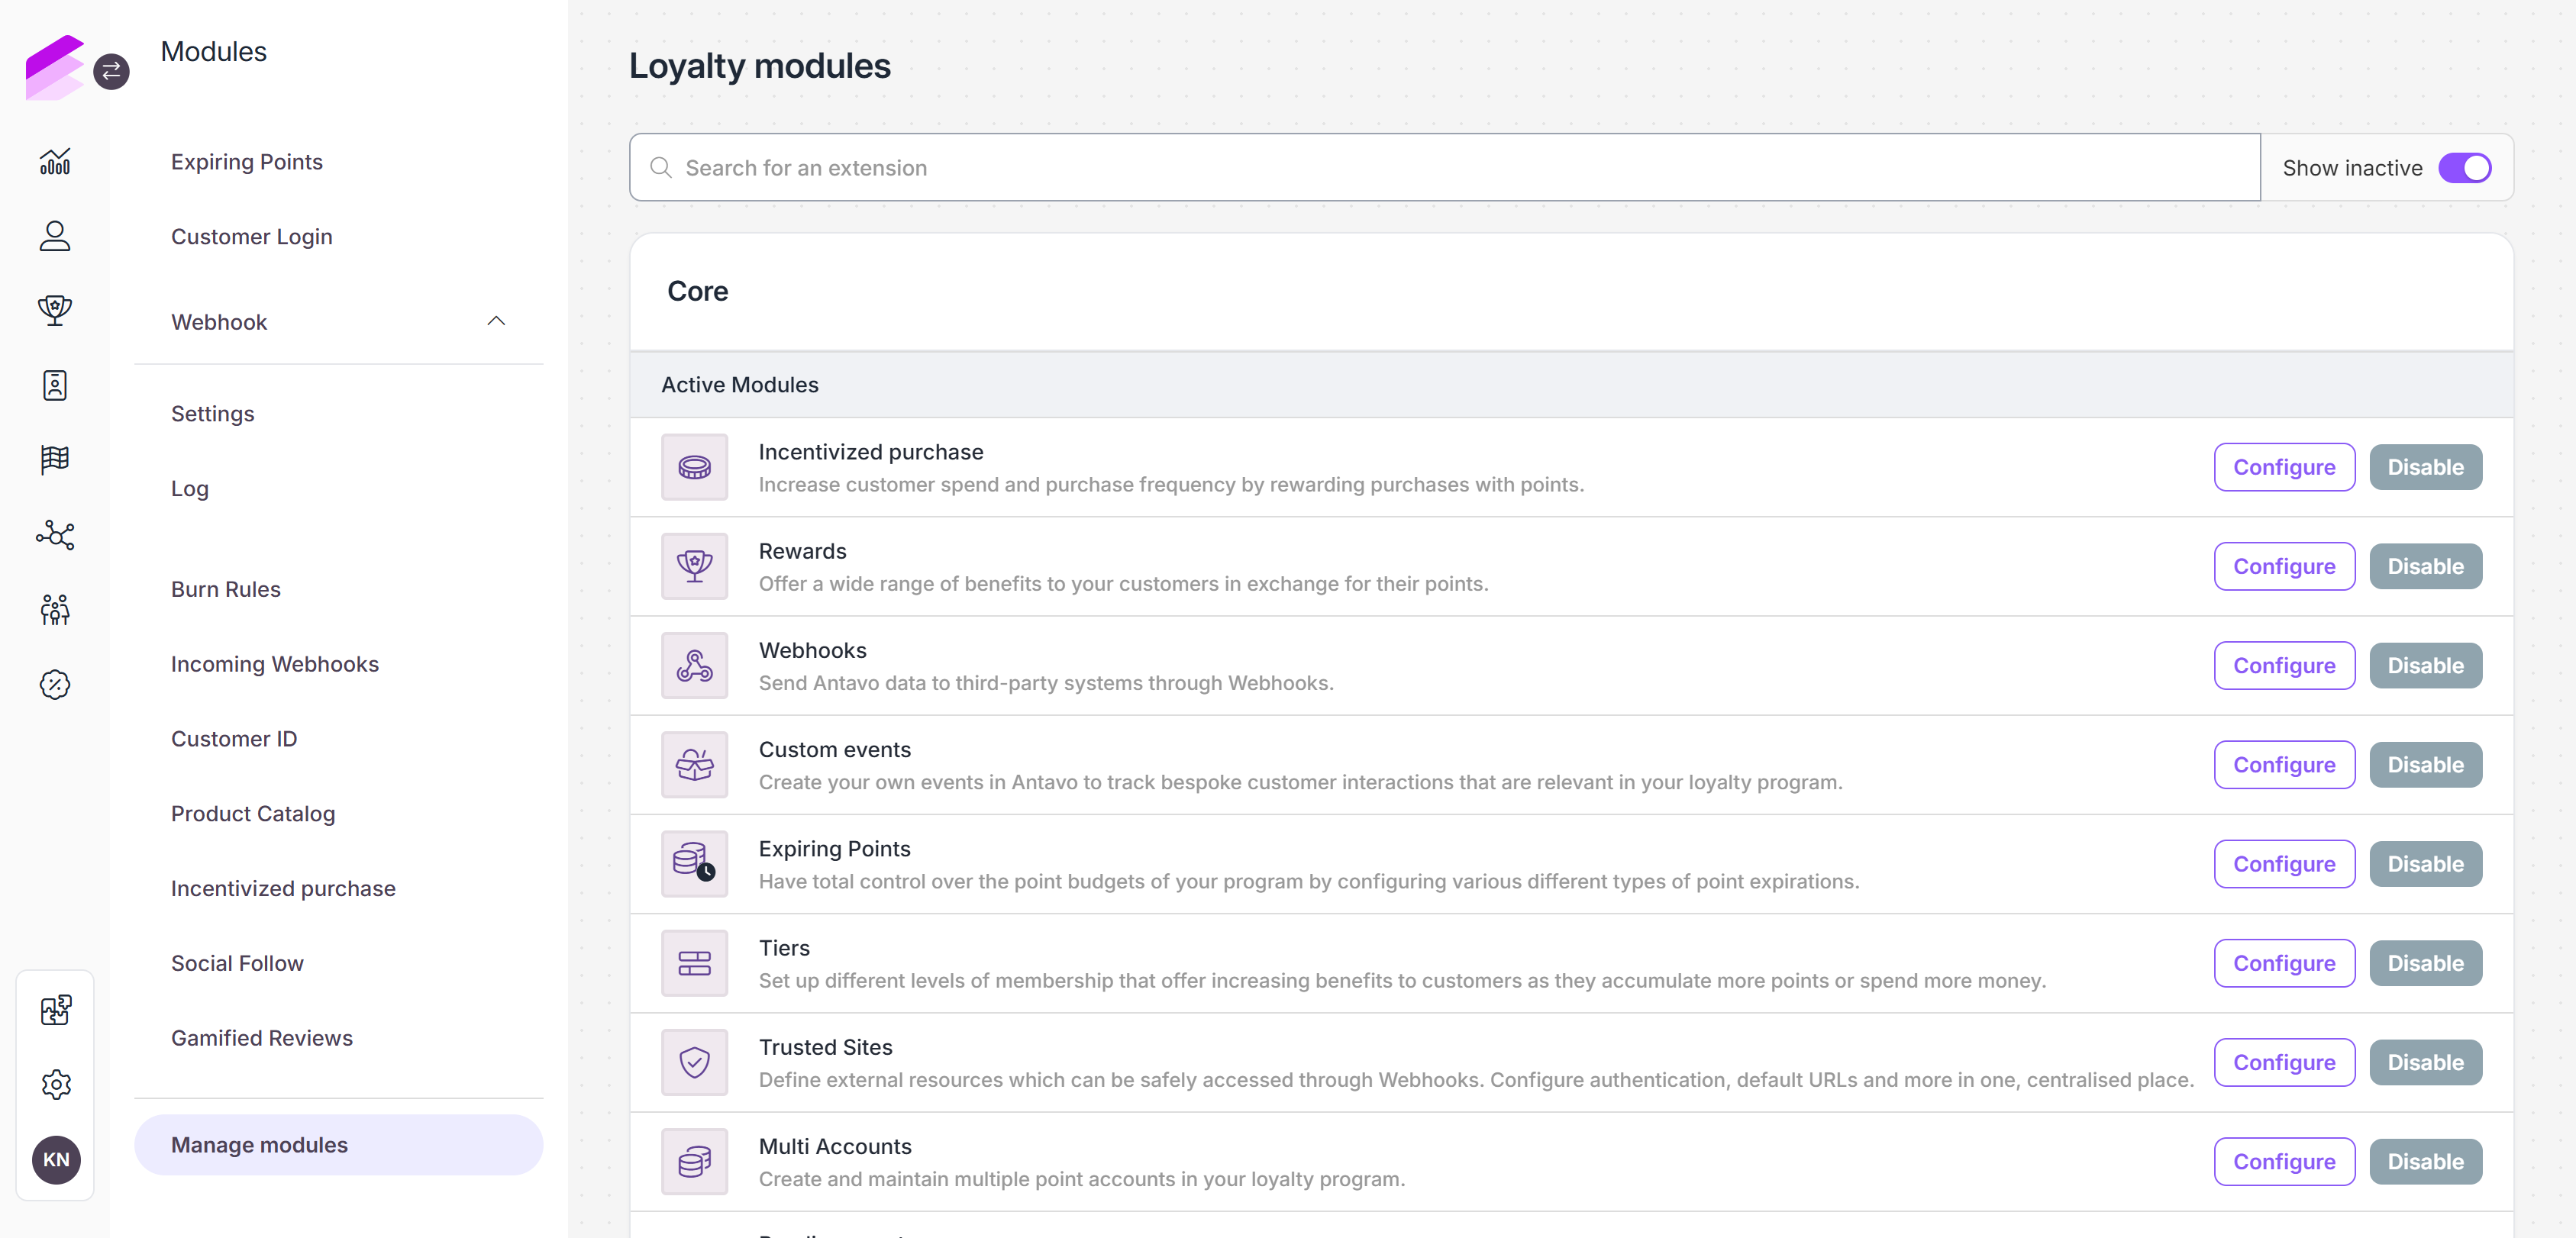
Task: Open the people group icon in sidebar
Action: (55, 610)
